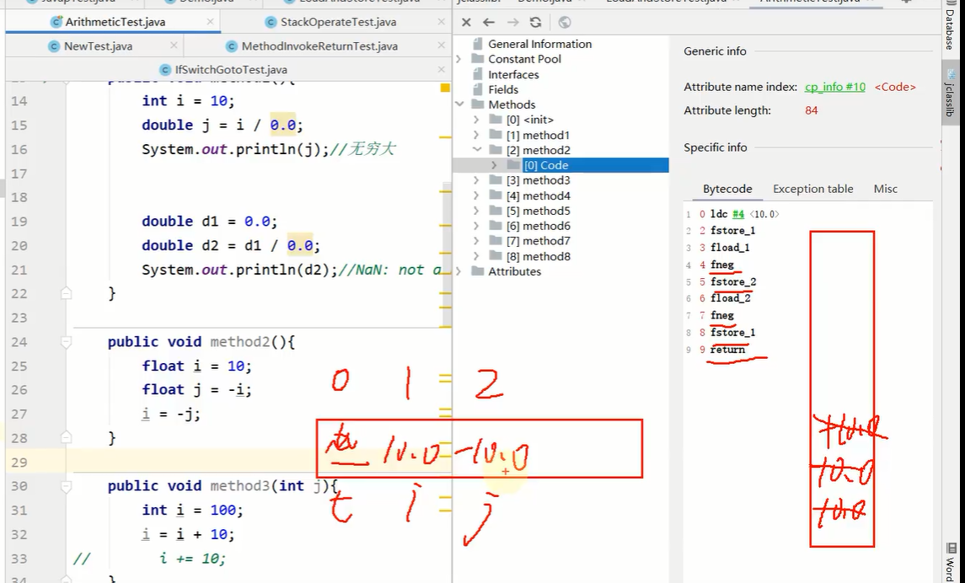Reload the class file with the refresh icon
The height and width of the screenshot is (583, 965).
[535, 22]
